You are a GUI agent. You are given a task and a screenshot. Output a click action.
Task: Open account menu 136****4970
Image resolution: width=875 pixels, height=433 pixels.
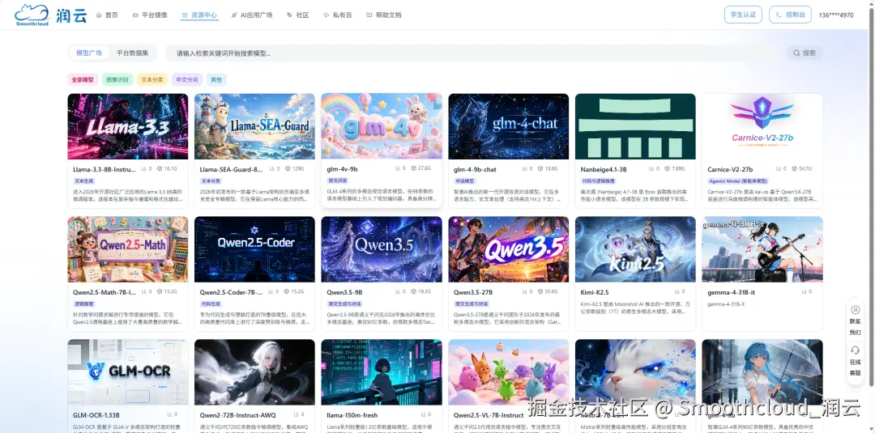(835, 15)
